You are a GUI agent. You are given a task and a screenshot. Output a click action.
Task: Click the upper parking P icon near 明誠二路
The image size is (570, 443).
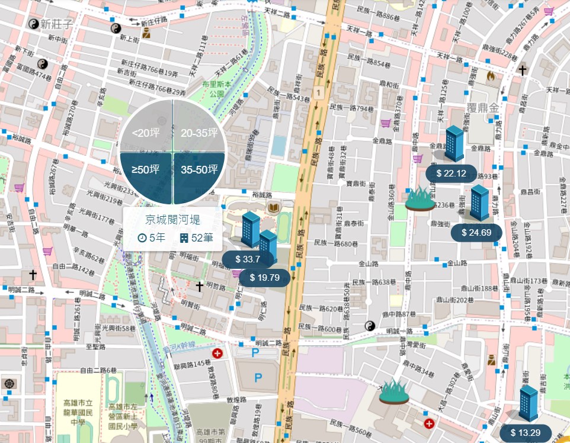[x=255, y=352]
